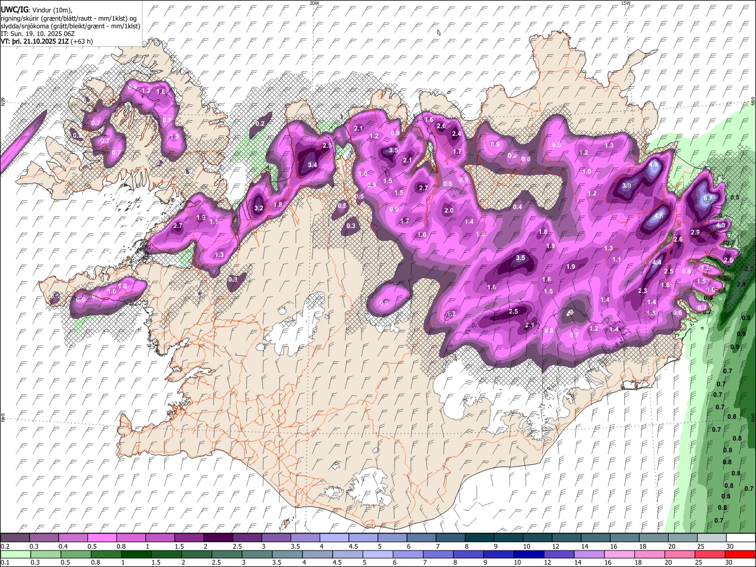
Task: Click the 3.8 value in the eastern highlands
Action: click(627, 185)
